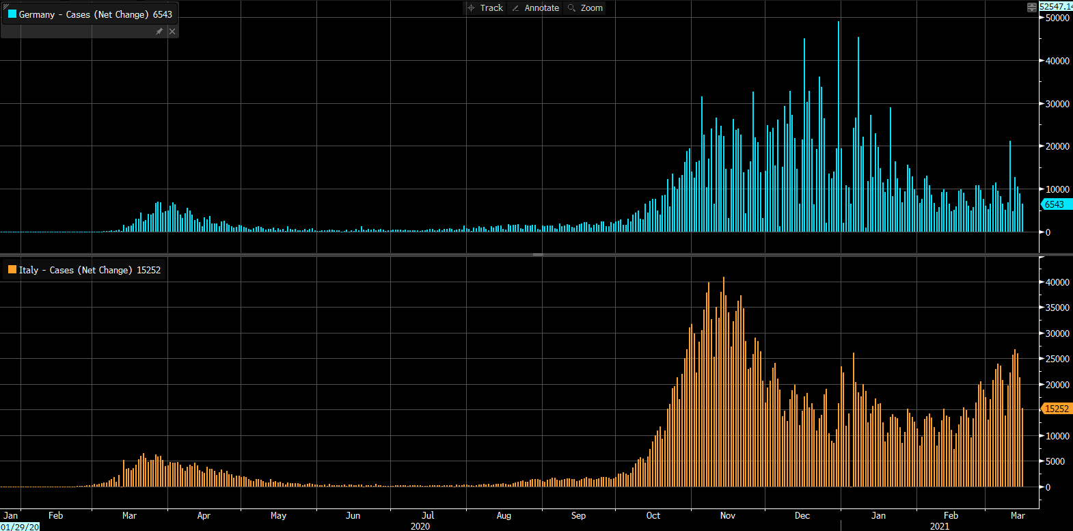Click the 01/29/20 start date field

20,526
